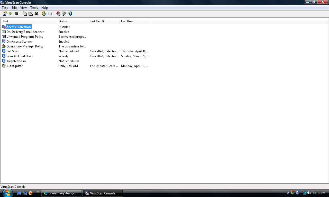Paste a task using the clipboard icon
The width and height of the screenshot is (329, 197).
[x=31, y=14]
